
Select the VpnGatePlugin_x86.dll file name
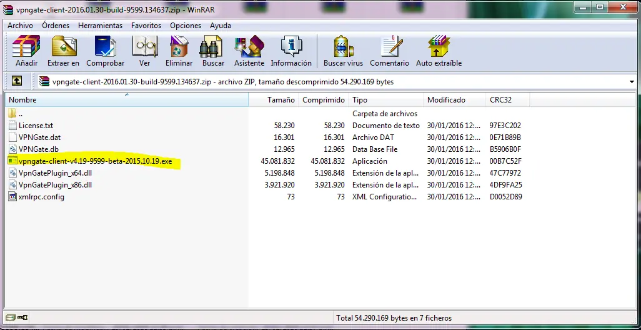[55, 185]
